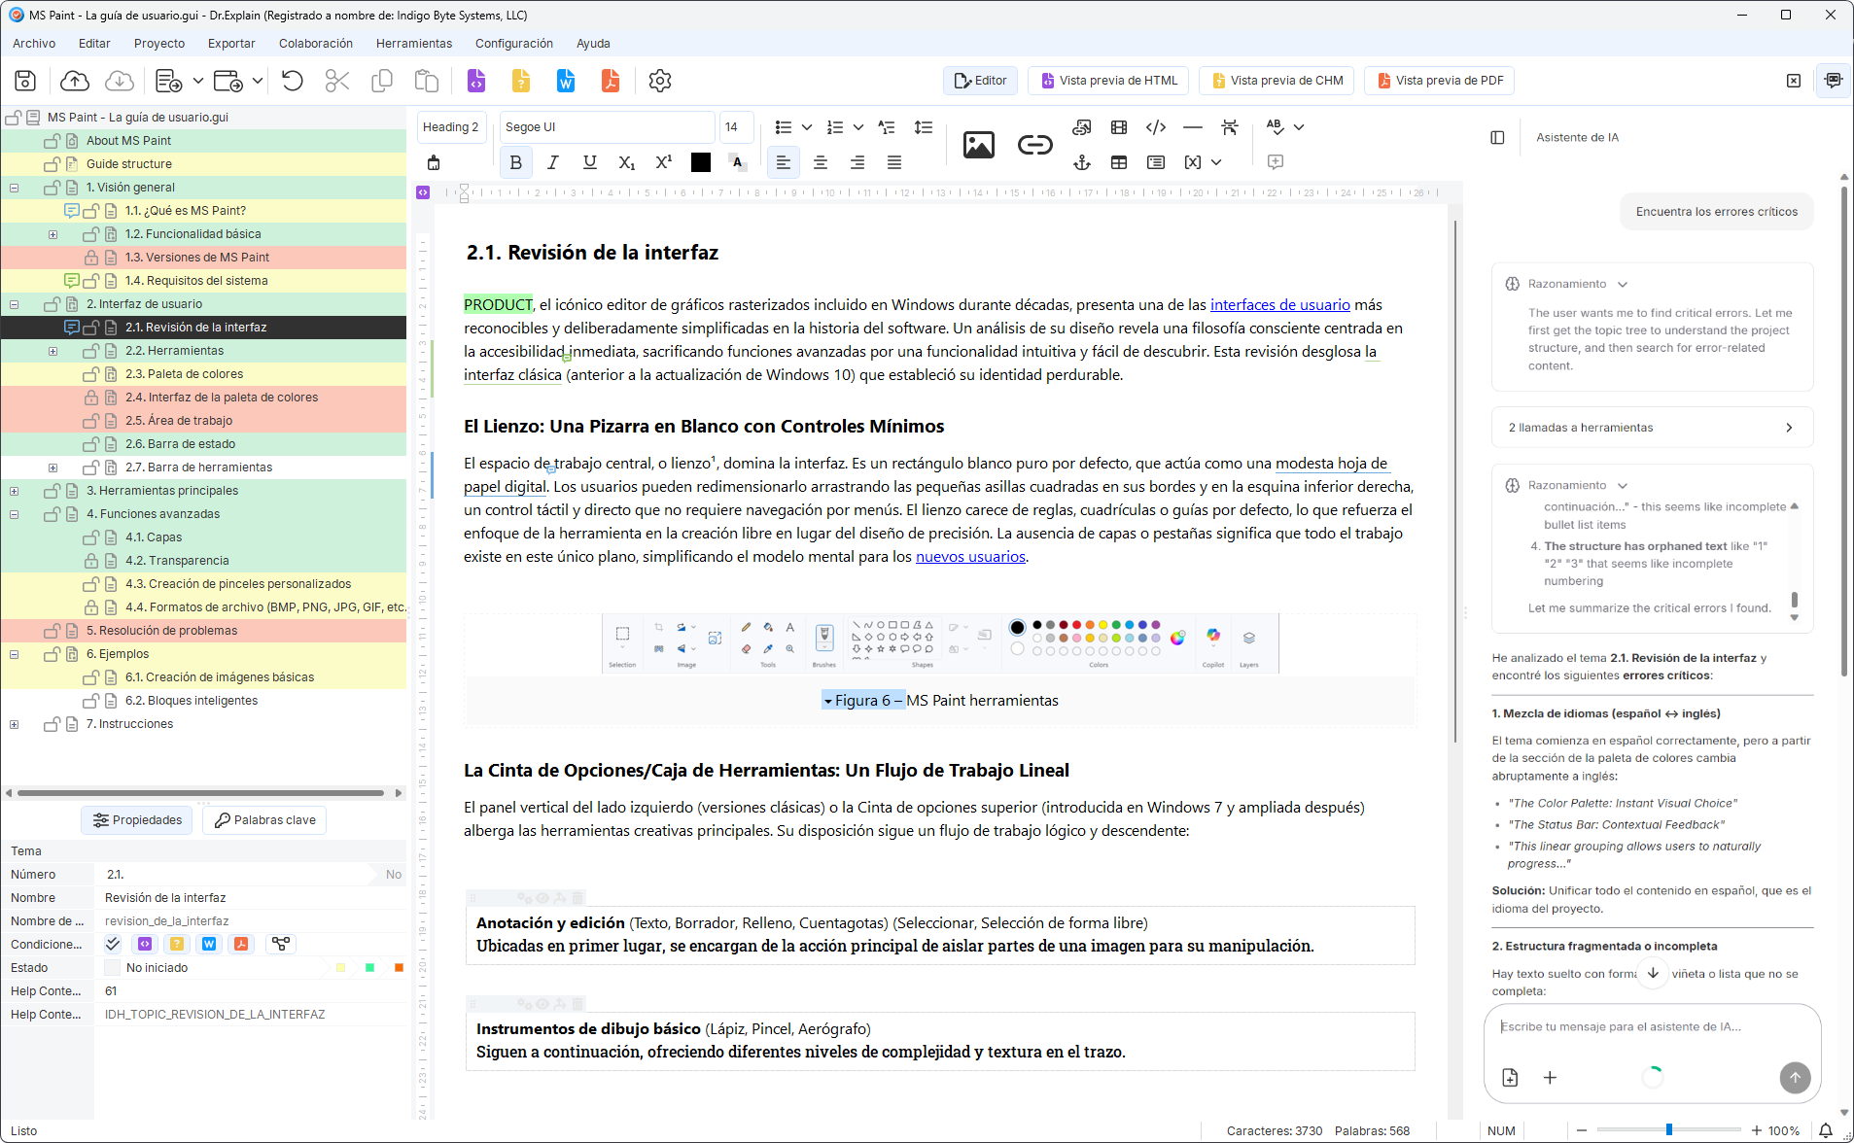Open the spell check dropdown arrow
The width and height of the screenshot is (1854, 1143).
[x=1299, y=127]
